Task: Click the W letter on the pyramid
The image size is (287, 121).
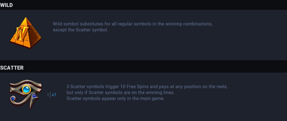Action: 22,33
